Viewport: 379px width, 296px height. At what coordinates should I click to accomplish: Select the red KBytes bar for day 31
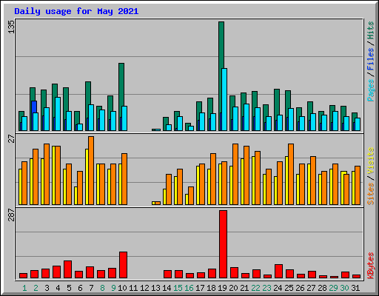point(356,276)
